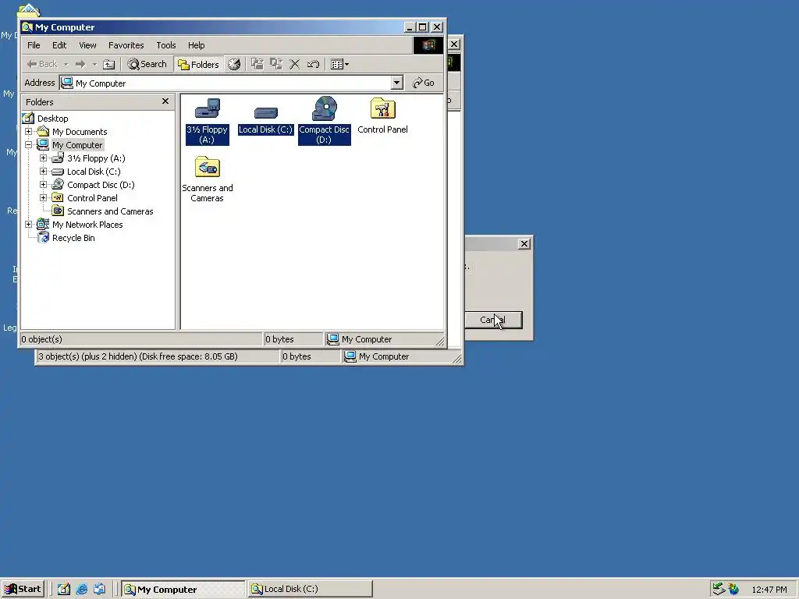Image resolution: width=799 pixels, height=599 pixels.
Task: Collapse the My Computer tree node
Action: [x=29, y=144]
